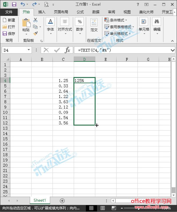The width and height of the screenshot is (177, 212).
Task: Click vertical scrollbar down arrow
Action: (174, 195)
